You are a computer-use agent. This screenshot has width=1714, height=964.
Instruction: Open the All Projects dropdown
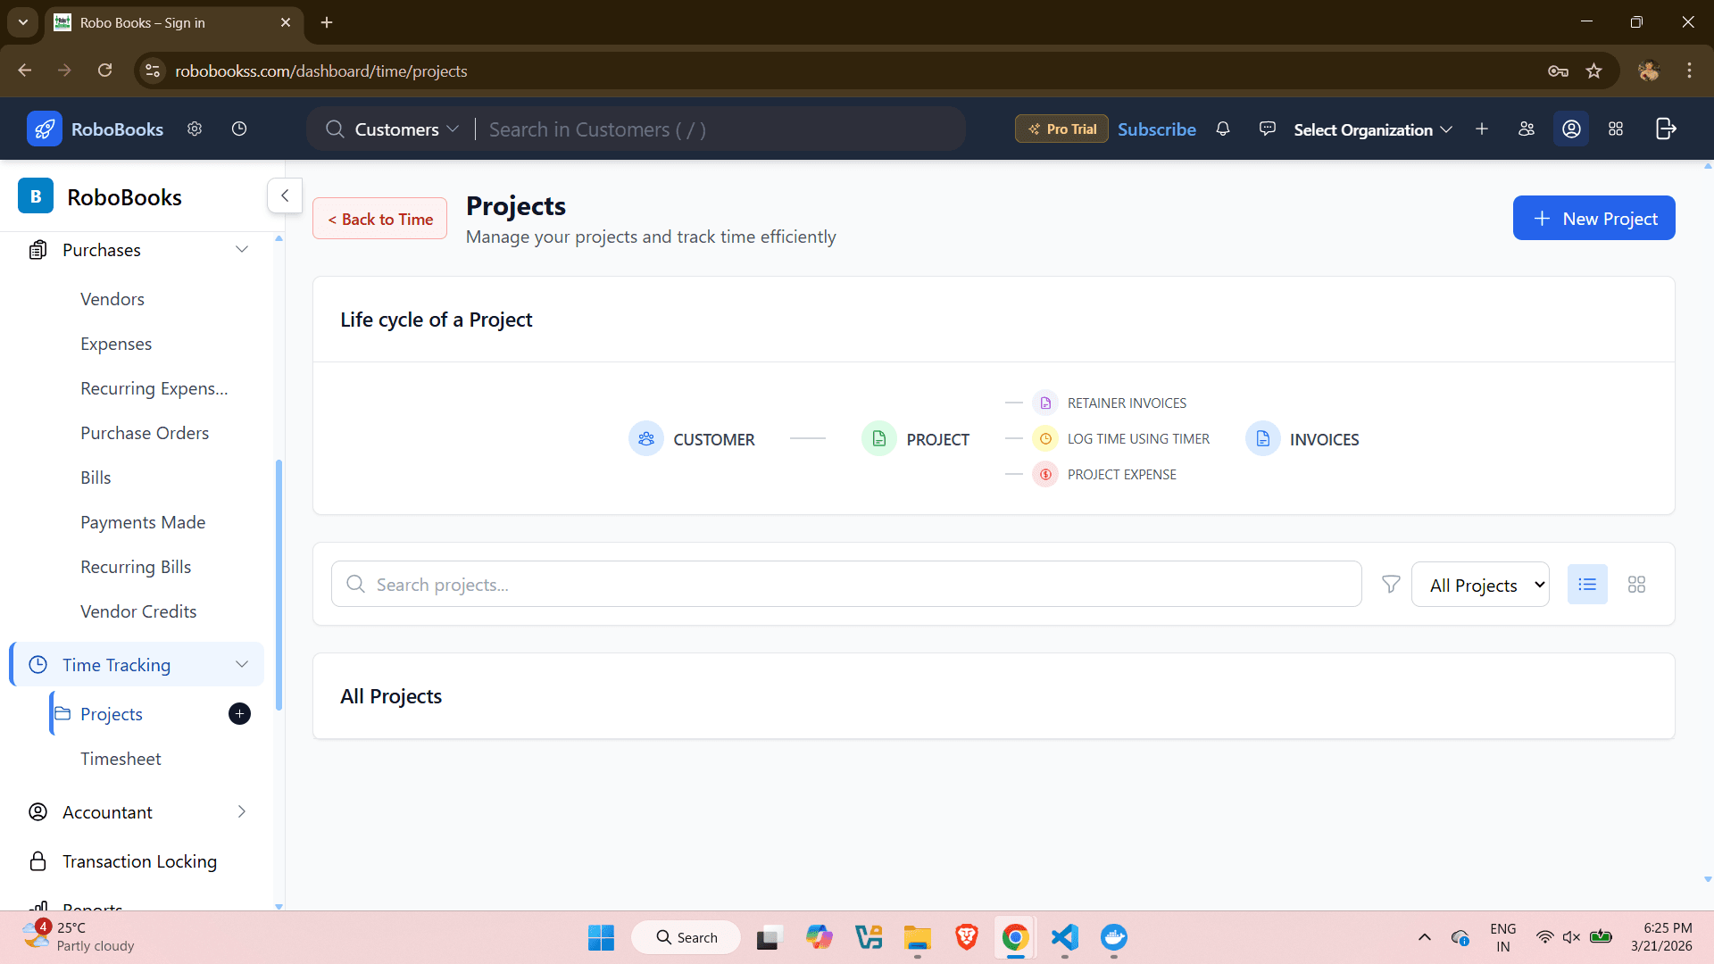1481,584
